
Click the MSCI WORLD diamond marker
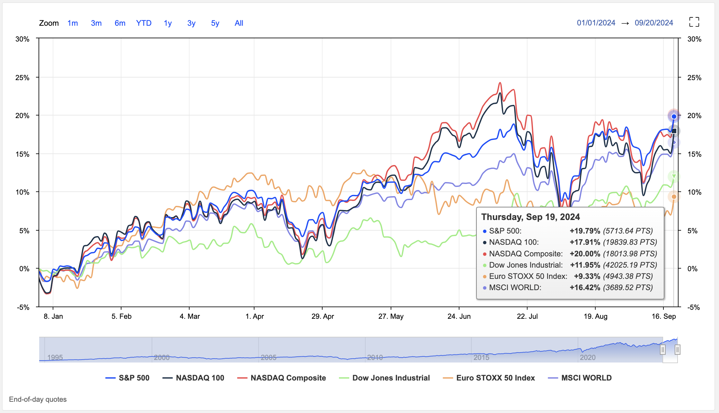tap(674, 142)
